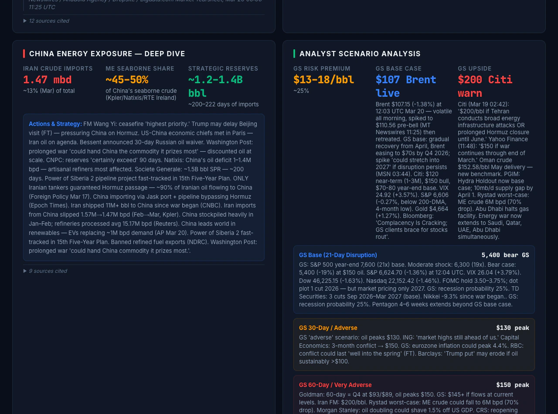Switch to the GS 30-Day / Adverse card

pyautogui.click(x=328, y=328)
